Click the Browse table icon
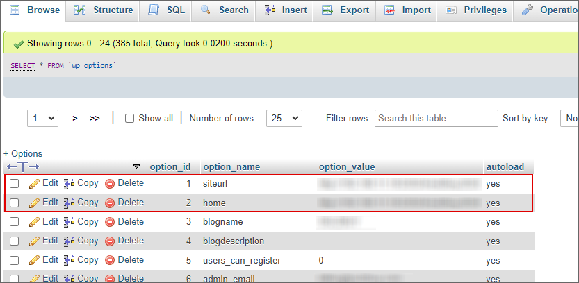Viewport: 579px width, 283px height. 15,10
